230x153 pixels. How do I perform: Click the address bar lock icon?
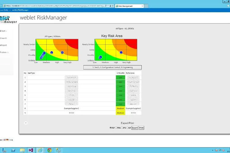[x=110, y=6]
